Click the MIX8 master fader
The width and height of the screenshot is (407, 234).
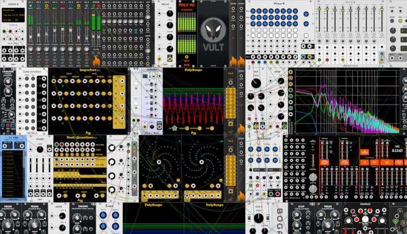pos(382,10)
